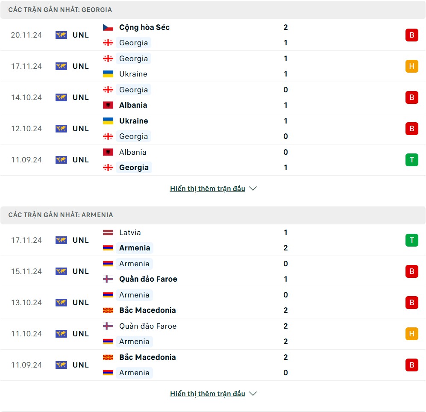The height and width of the screenshot is (412, 426).
Task: Open 'Hiển thị thêm trận đấu' under Armenia
Action: click(208, 394)
